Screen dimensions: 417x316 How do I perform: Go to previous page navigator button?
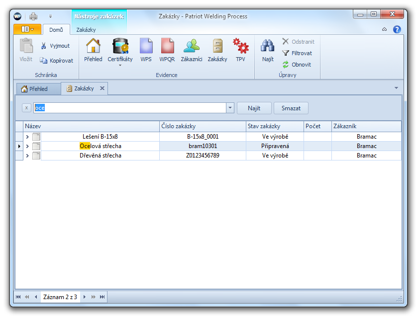27,297
